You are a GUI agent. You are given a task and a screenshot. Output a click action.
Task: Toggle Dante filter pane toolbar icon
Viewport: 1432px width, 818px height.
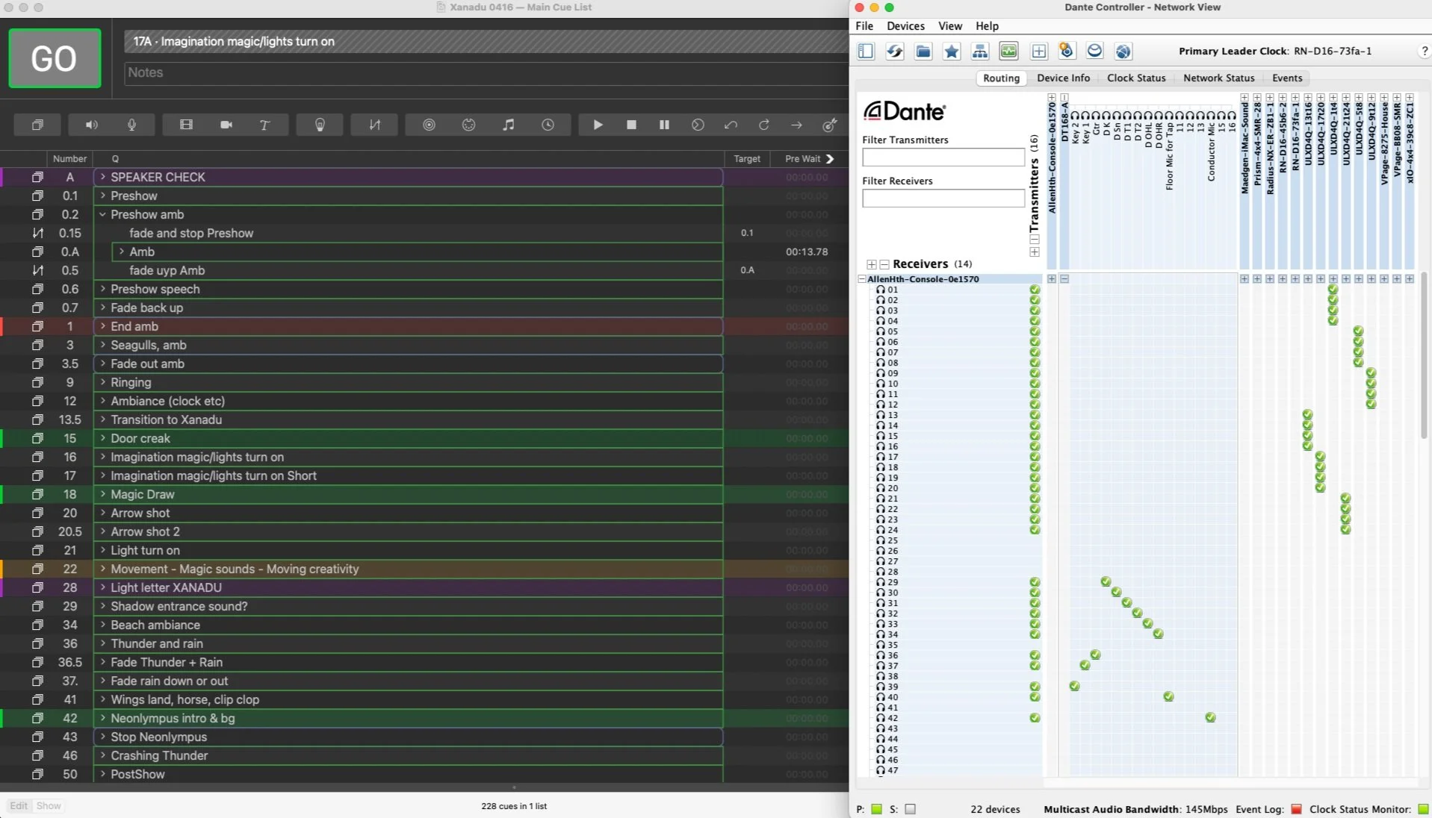pos(866,51)
